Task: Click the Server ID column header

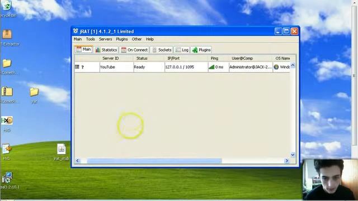Action: tap(111, 58)
